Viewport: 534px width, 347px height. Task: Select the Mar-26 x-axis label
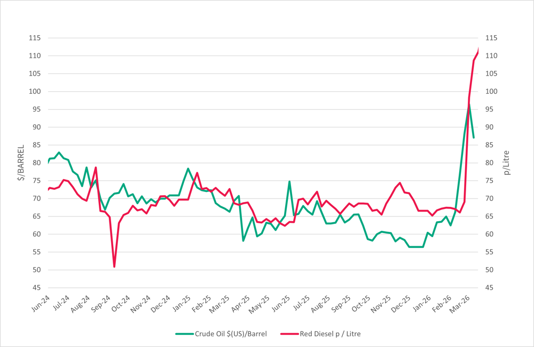click(x=467, y=304)
